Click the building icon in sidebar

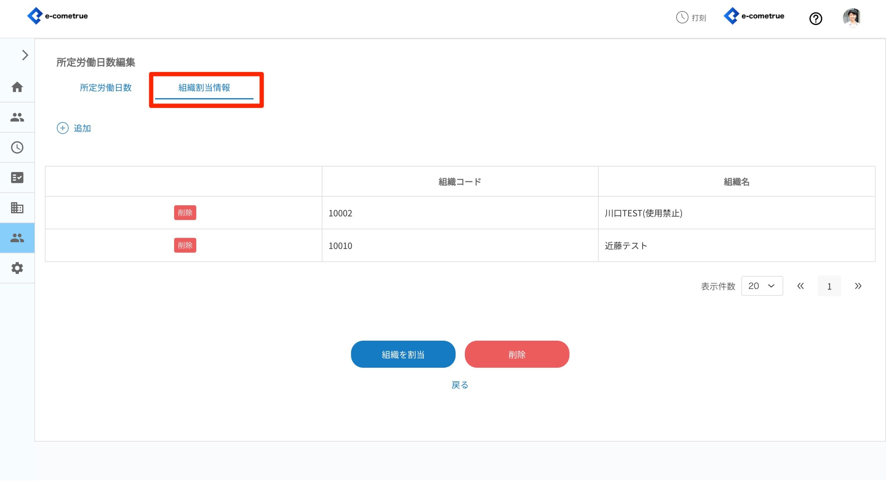[x=17, y=208]
